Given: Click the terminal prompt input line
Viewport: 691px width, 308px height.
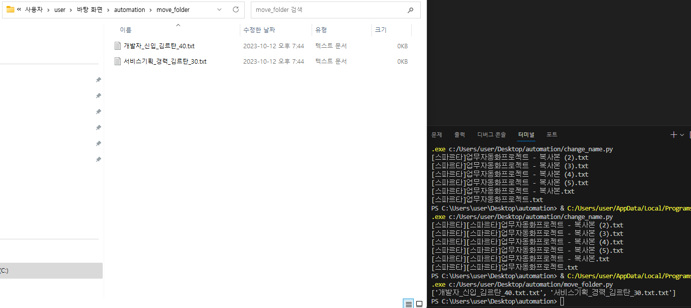Looking at the screenshot, I should pos(498,302).
